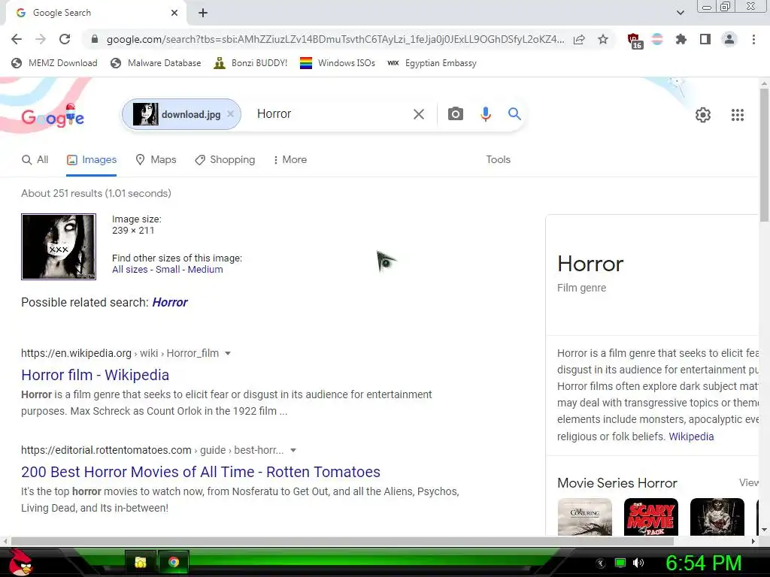Image resolution: width=770 pixels, height=577 pixels.
Task: Open the Extensions puzzle piece menu
Action: click(x=681, y=39)
